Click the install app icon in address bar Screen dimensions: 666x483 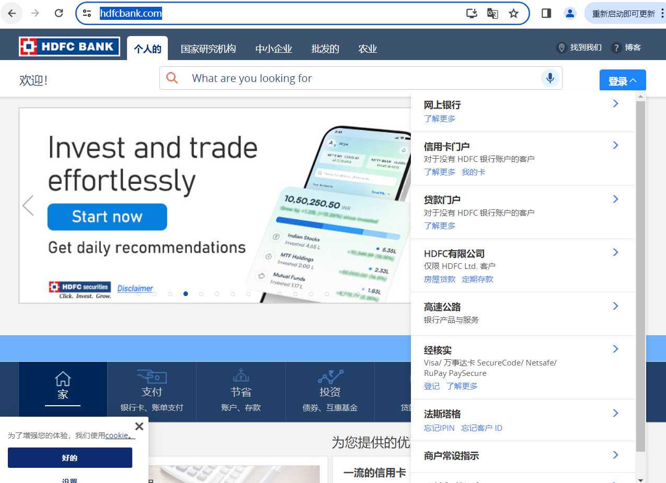(472, 13)
